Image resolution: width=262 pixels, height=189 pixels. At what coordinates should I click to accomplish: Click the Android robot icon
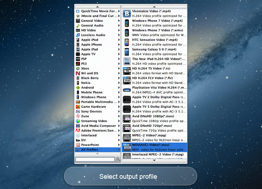tap(78, 88)
